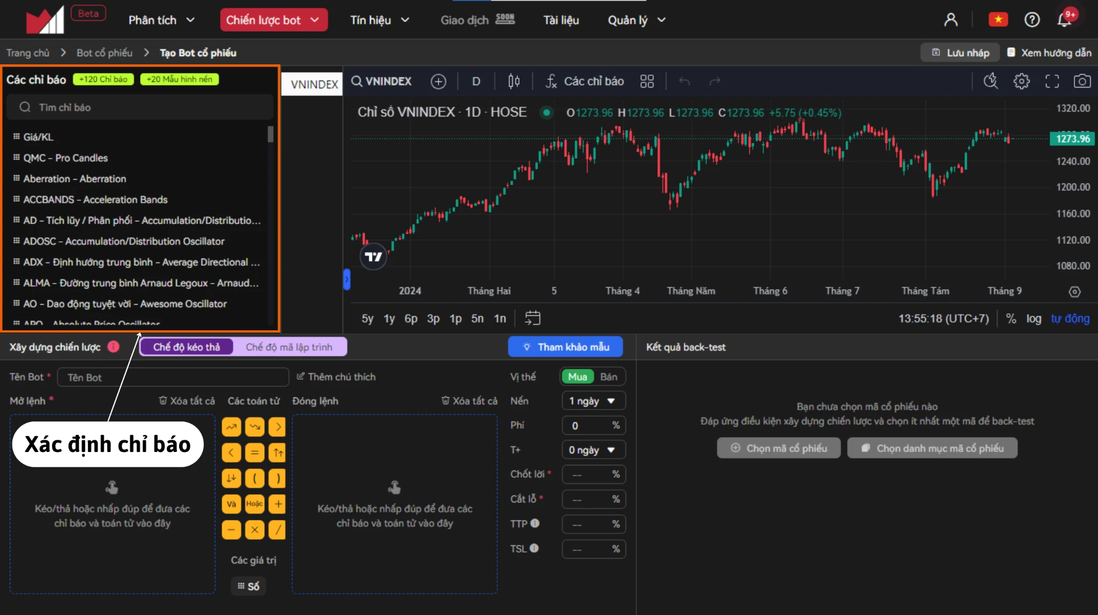
Task: Go to Trang chủ breadcrumb
Action: click(28, 53)
